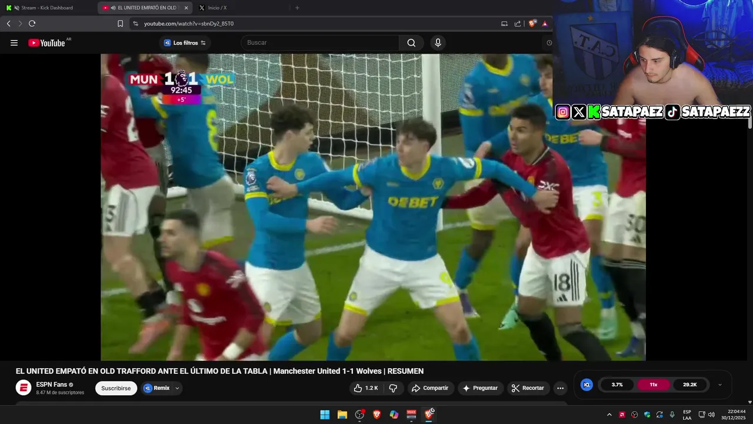The height and width of the screenshot is (424, 753).
Task: Open the Los filtros extension button
Action: coord(185,43)
